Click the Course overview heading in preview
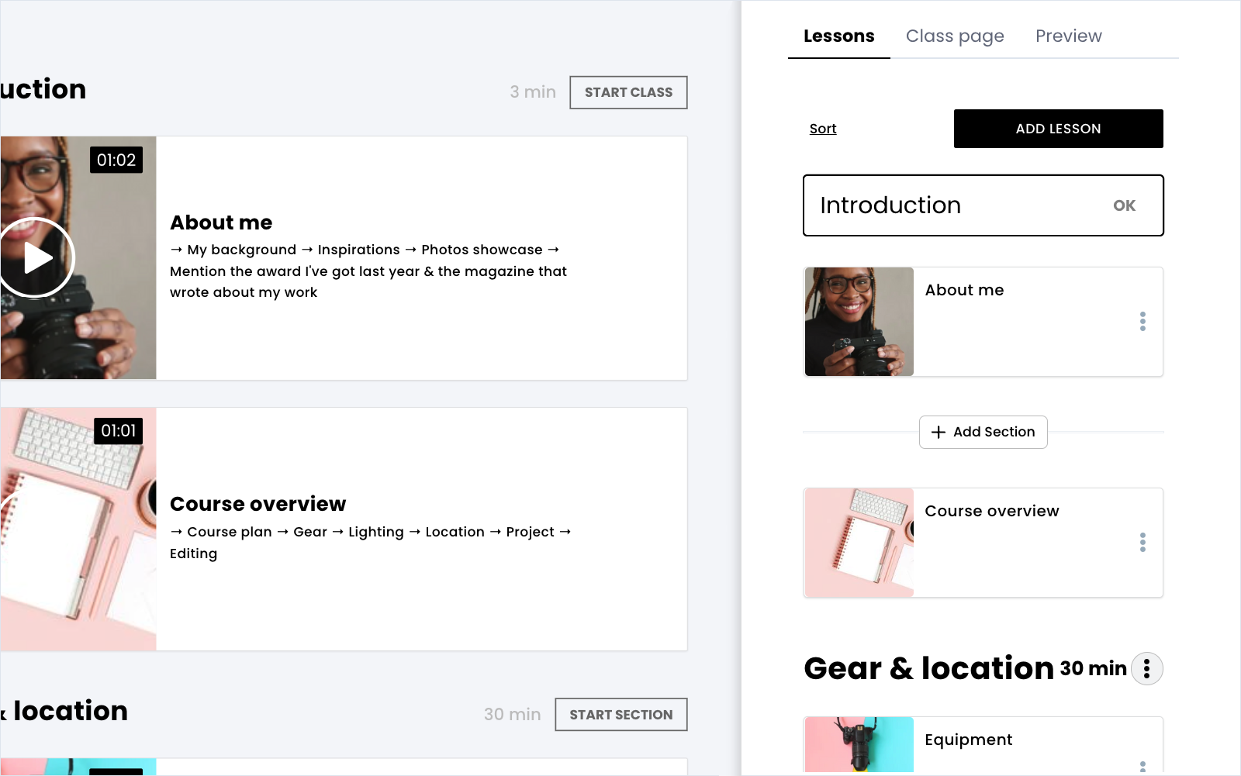 pyautogui.click(x=258, y=504)
